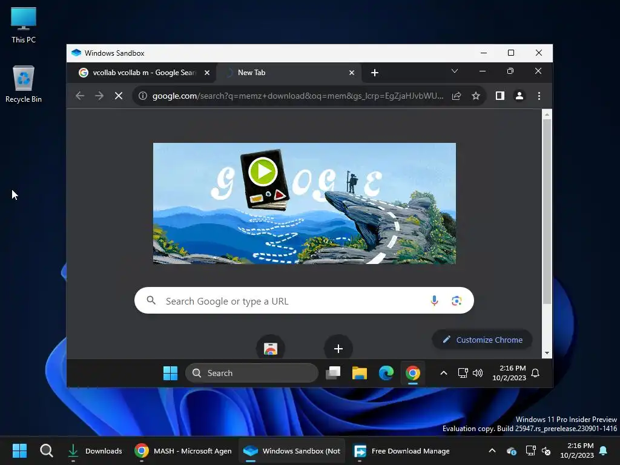Switch to Downloads window in taskbar
Image resolution: width=620 pixels, height=465 pixels.
click(95, 450)
